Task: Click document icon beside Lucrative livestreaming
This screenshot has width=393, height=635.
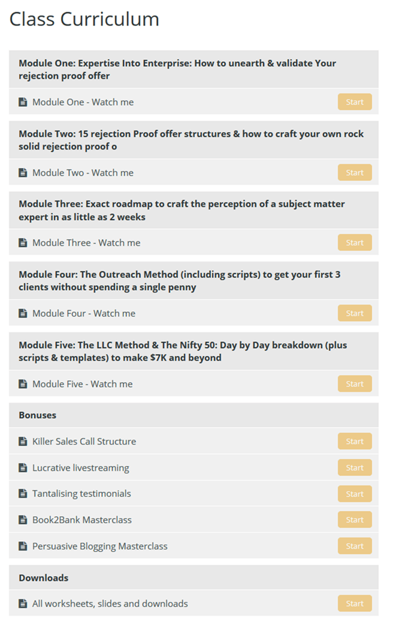Action: [23, 468]
